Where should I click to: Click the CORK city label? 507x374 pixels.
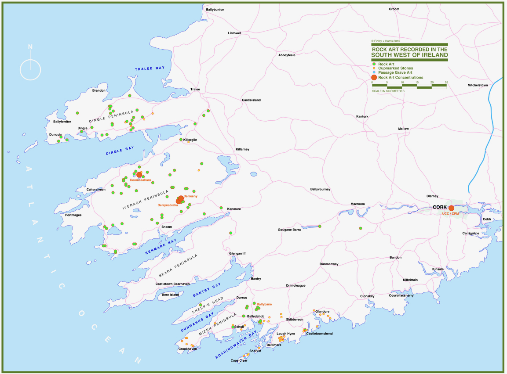440,207
